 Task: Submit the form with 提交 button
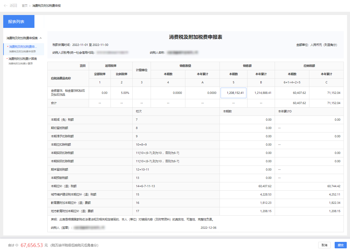(x=340, y=245)
